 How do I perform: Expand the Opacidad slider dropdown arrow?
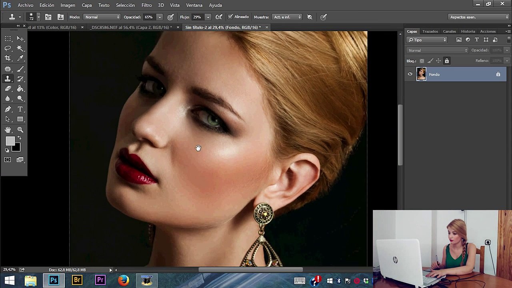click(160, 17)
